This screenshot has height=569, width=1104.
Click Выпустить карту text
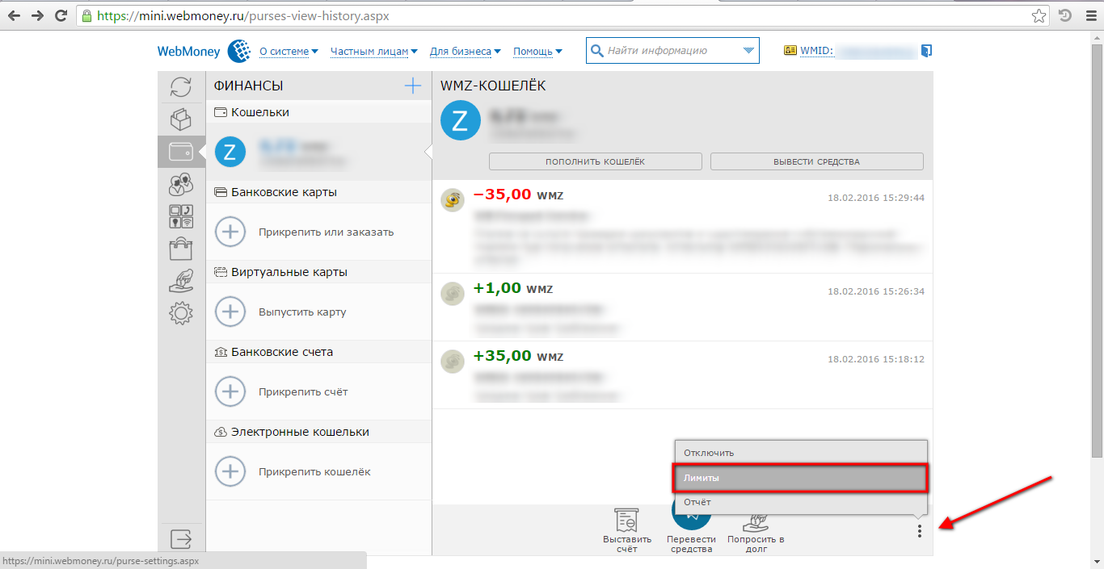[x=302, y=312]
